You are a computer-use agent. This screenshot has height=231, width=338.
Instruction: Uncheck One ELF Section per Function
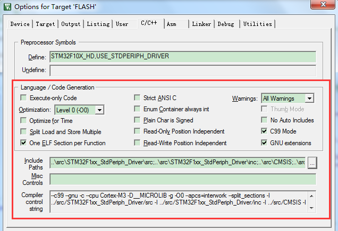tap(23, 143)
